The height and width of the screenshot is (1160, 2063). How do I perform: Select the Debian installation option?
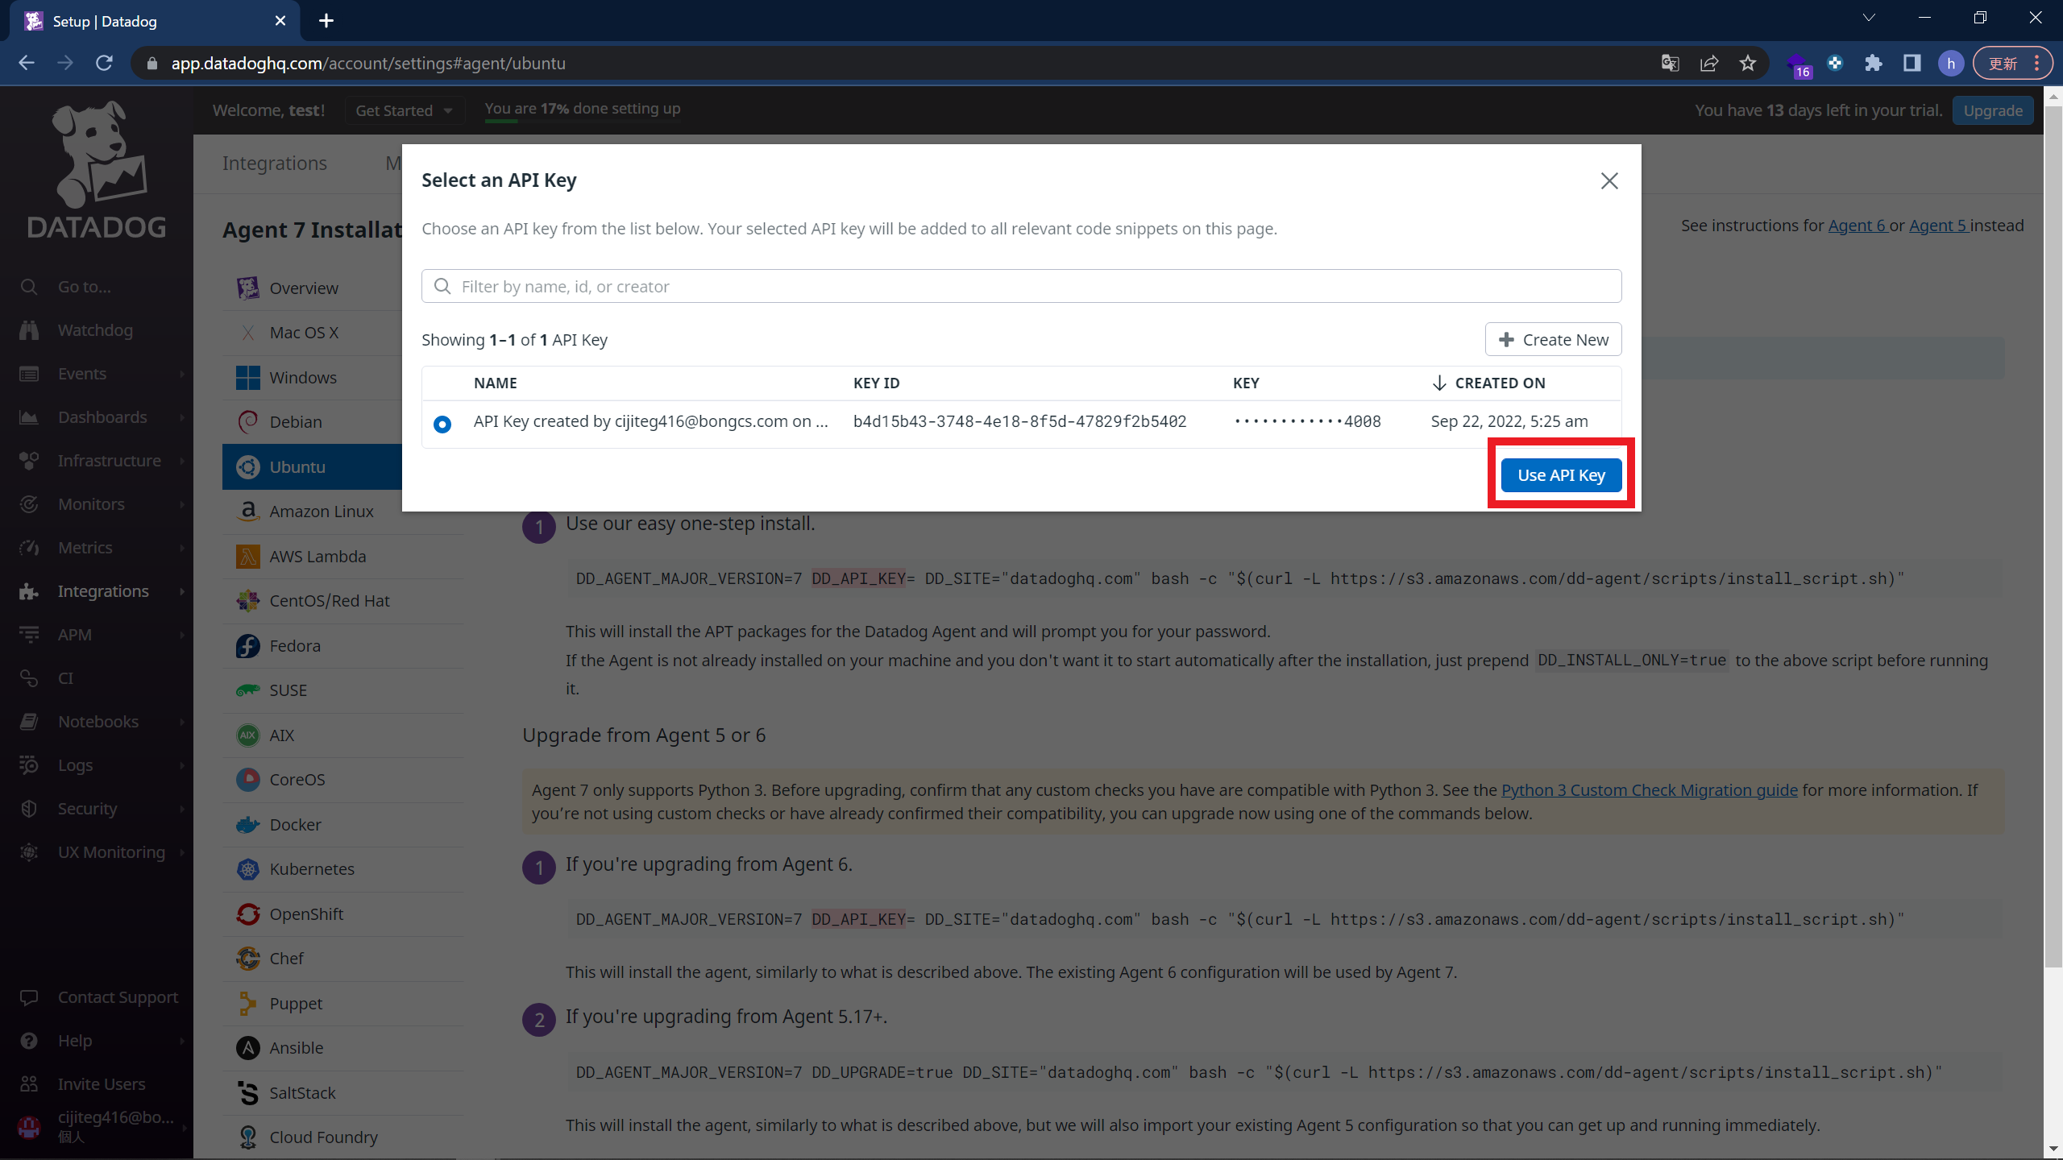(295, 420)
